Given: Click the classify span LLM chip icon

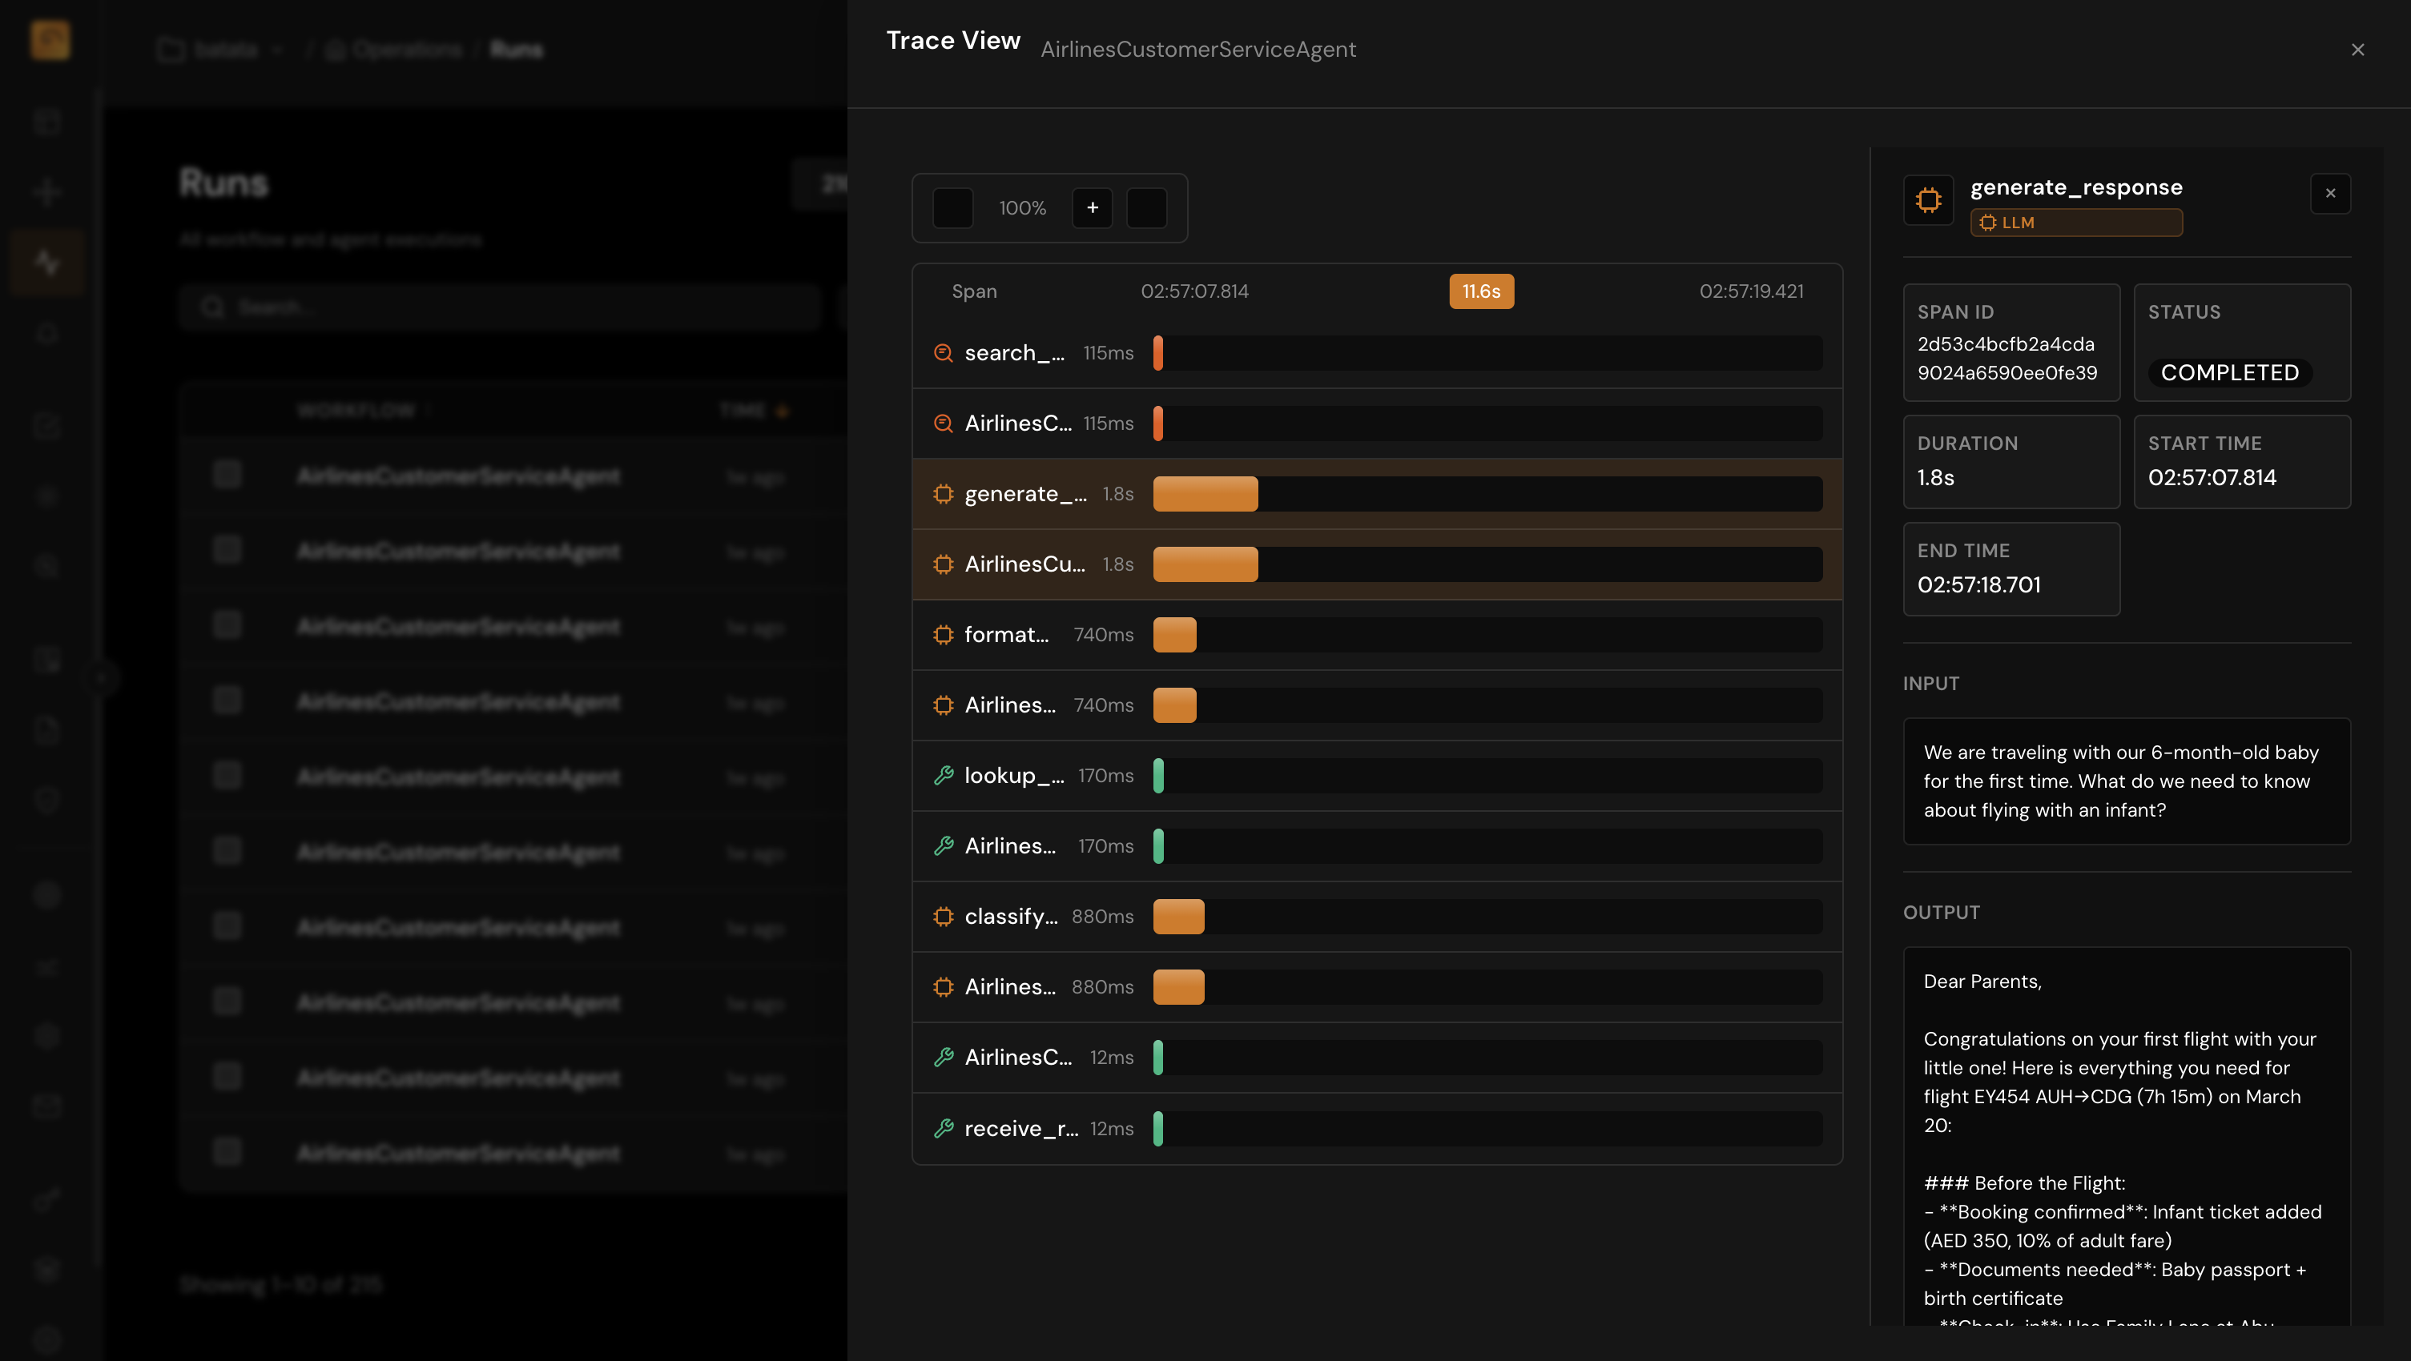Looking at the screenshot, I should (943, 917).
